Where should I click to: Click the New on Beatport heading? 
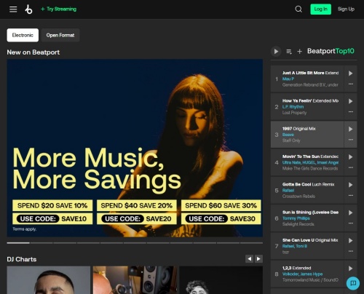(33, 52)
